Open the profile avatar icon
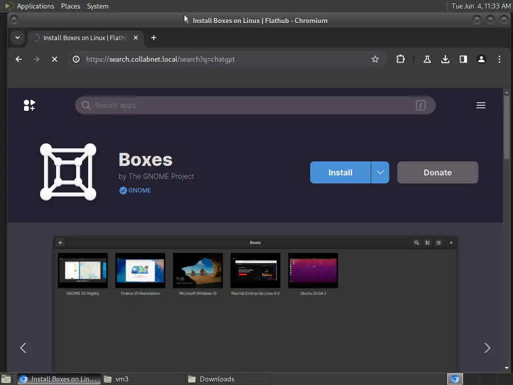The height and width of the screenshot is (385, 513). pos(481,59)
